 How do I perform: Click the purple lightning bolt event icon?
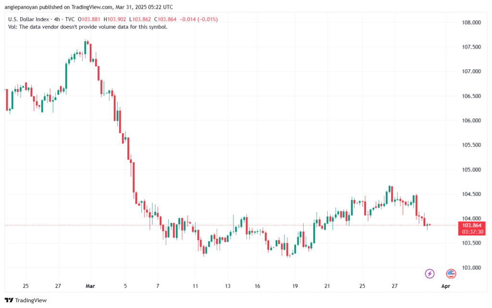(430, 273)
